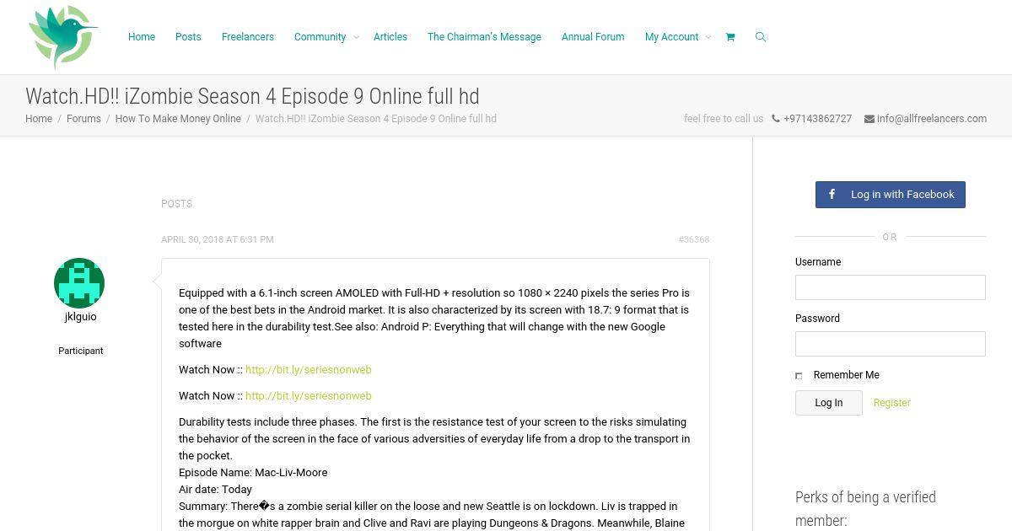
Task: Click the current-page breadcrumb text
Action: [x=376, y=119]
